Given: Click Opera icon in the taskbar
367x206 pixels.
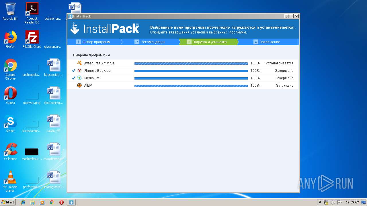Looking at the screenshot, I should point(61,202).
